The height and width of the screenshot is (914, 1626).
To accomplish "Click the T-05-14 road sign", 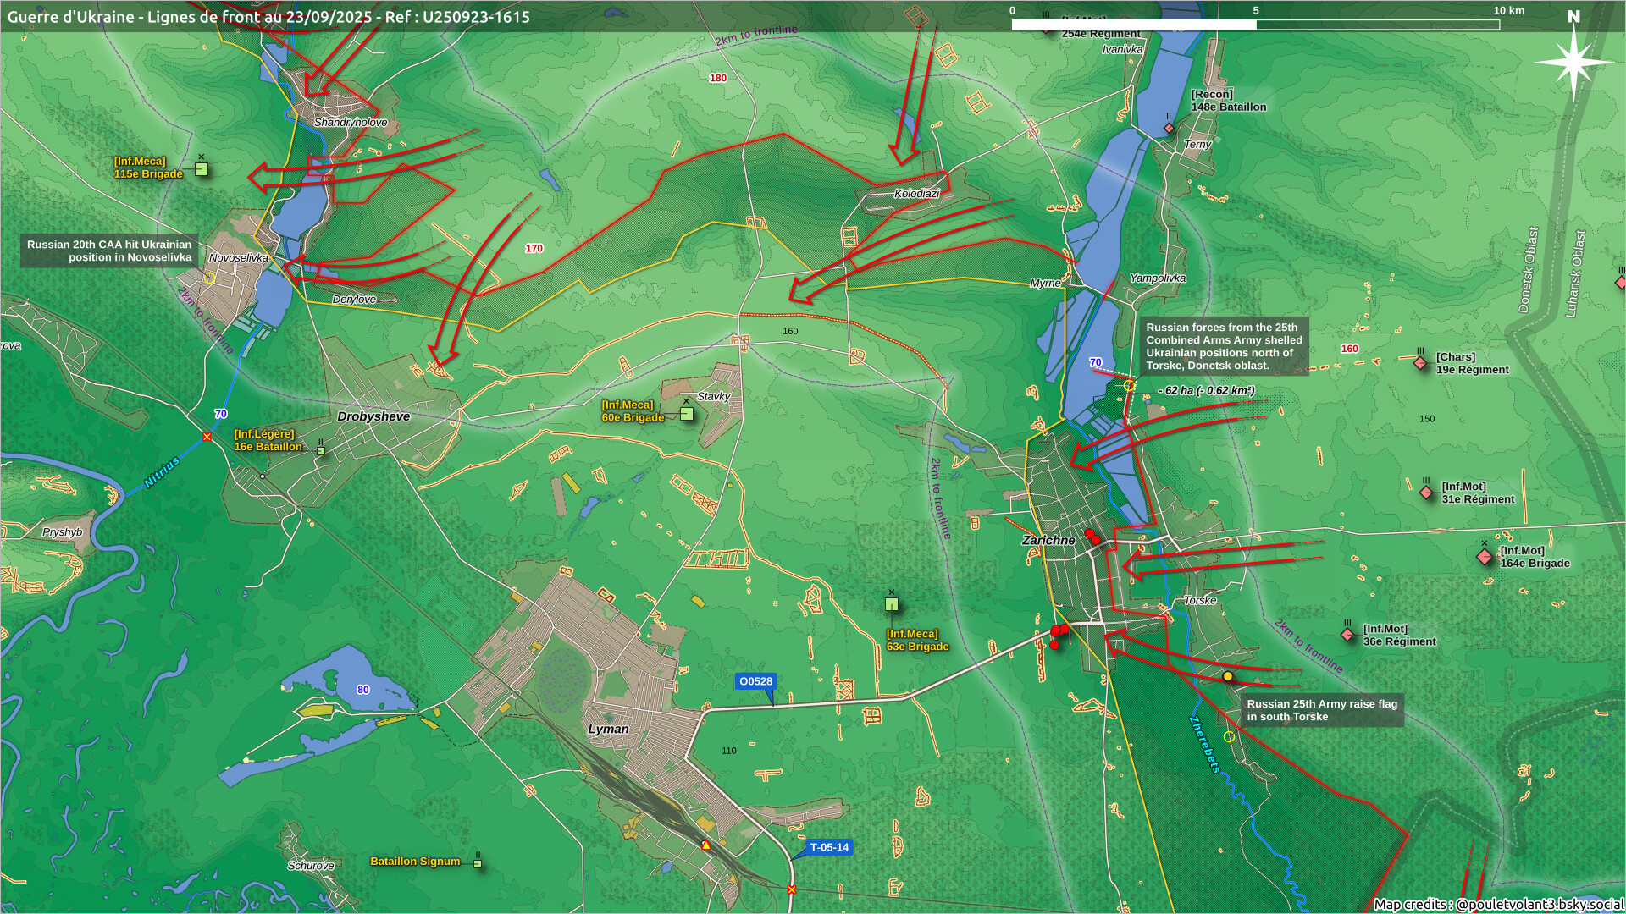I will tap(829, 847).
